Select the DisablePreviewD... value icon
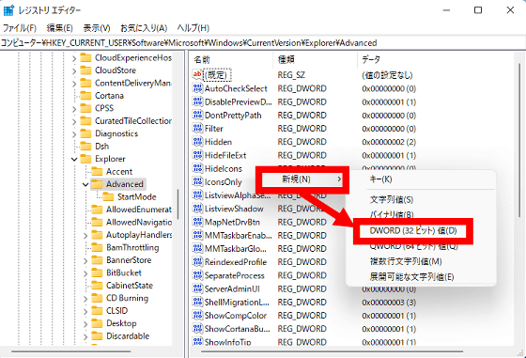Screen dimensions: 526x358 [197, 101]
